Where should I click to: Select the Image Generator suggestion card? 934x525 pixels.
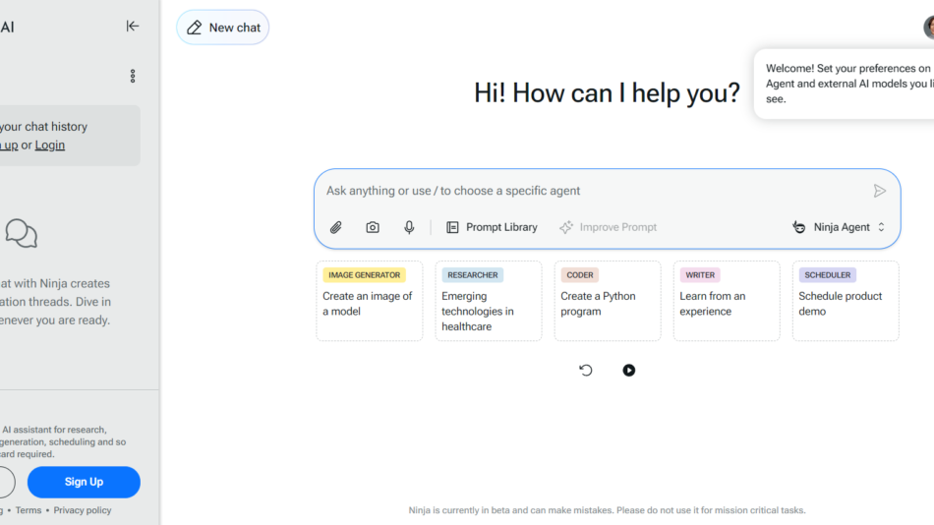tap(369, 301)
